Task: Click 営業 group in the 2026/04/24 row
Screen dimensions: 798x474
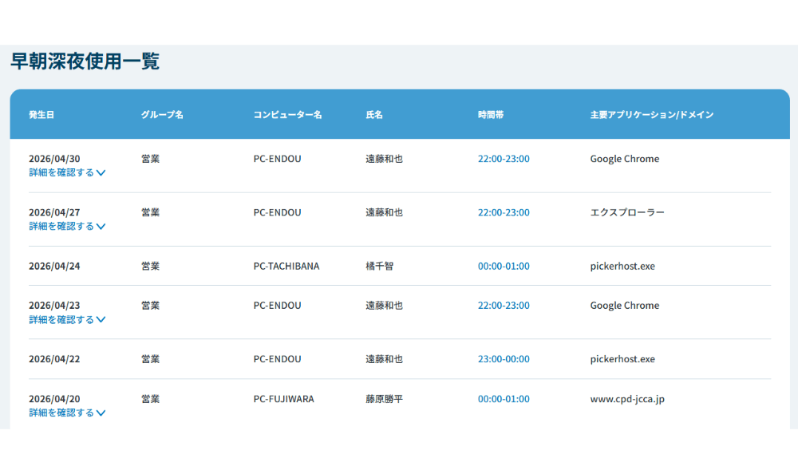Action: click(150, 267)
